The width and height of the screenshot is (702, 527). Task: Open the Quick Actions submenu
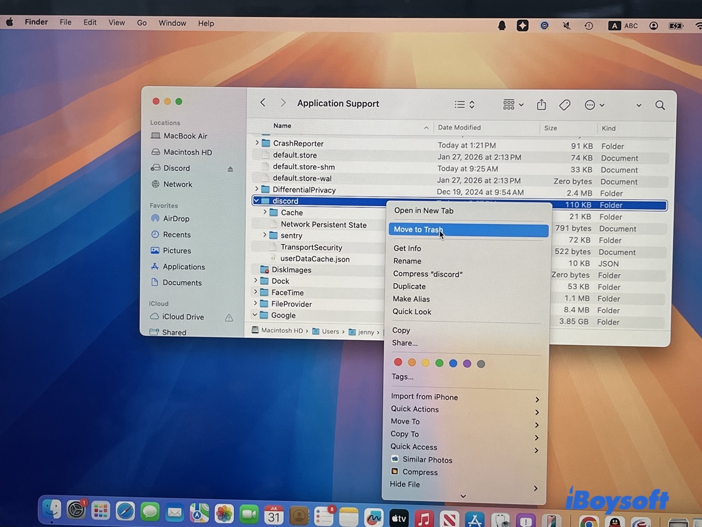(465, 409)
